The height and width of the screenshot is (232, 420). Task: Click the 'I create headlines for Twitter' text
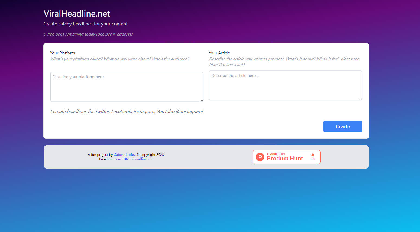tap(127, 111)
